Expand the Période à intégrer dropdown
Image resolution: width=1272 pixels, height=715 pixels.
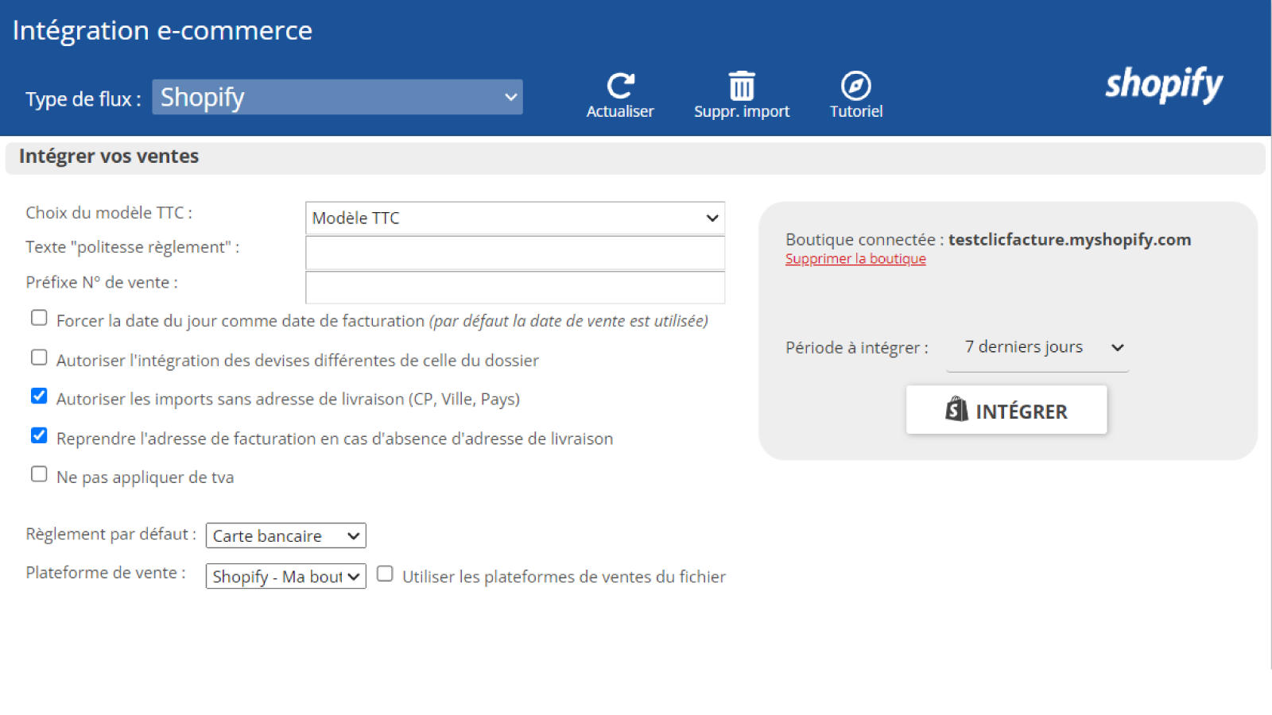[1037, 347]
